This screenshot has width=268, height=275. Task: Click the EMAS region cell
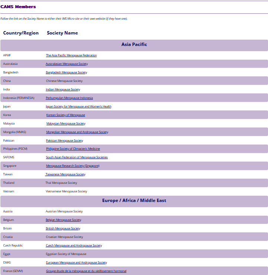(x=7, y=262)
